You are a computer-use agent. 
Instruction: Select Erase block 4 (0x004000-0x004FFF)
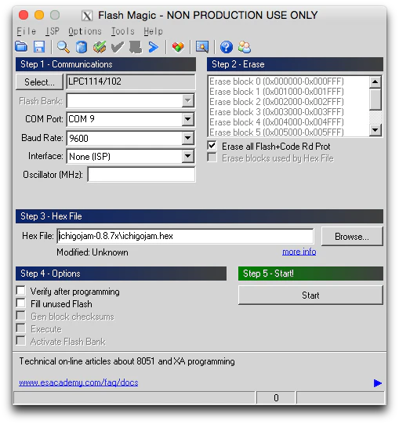point(277,122)
